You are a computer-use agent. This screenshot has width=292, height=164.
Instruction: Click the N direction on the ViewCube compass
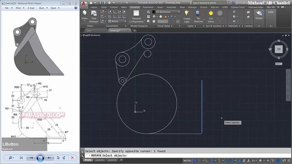279,41
